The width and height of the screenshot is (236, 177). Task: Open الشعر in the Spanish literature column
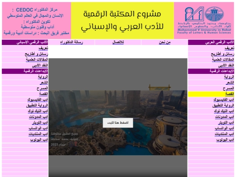[44, 83]
